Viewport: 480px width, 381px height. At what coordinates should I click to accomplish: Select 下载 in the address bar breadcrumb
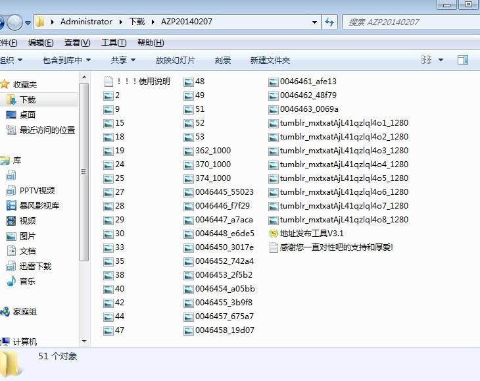click(137, 22)
